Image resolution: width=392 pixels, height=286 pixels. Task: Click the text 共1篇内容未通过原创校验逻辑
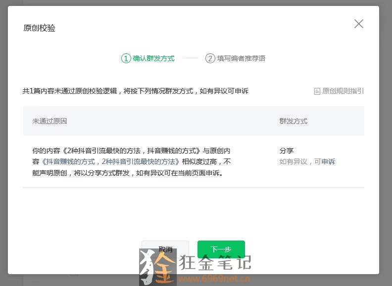click(x=70, y=91)
